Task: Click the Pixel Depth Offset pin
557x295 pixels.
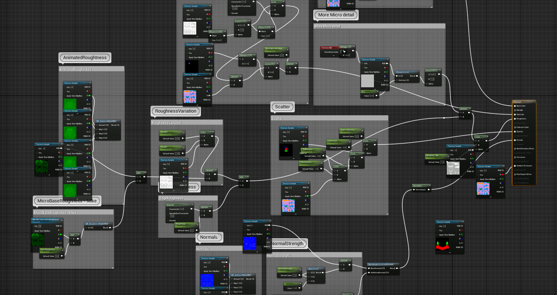Action: click(x=515, y=174)
